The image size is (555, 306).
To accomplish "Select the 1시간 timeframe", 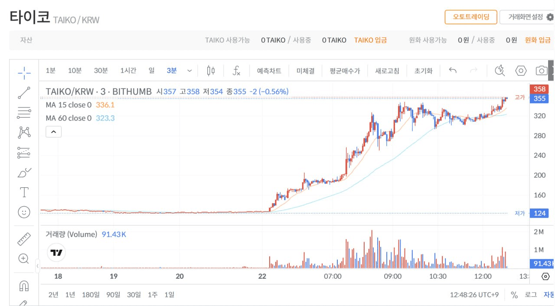I will [128, 71].
